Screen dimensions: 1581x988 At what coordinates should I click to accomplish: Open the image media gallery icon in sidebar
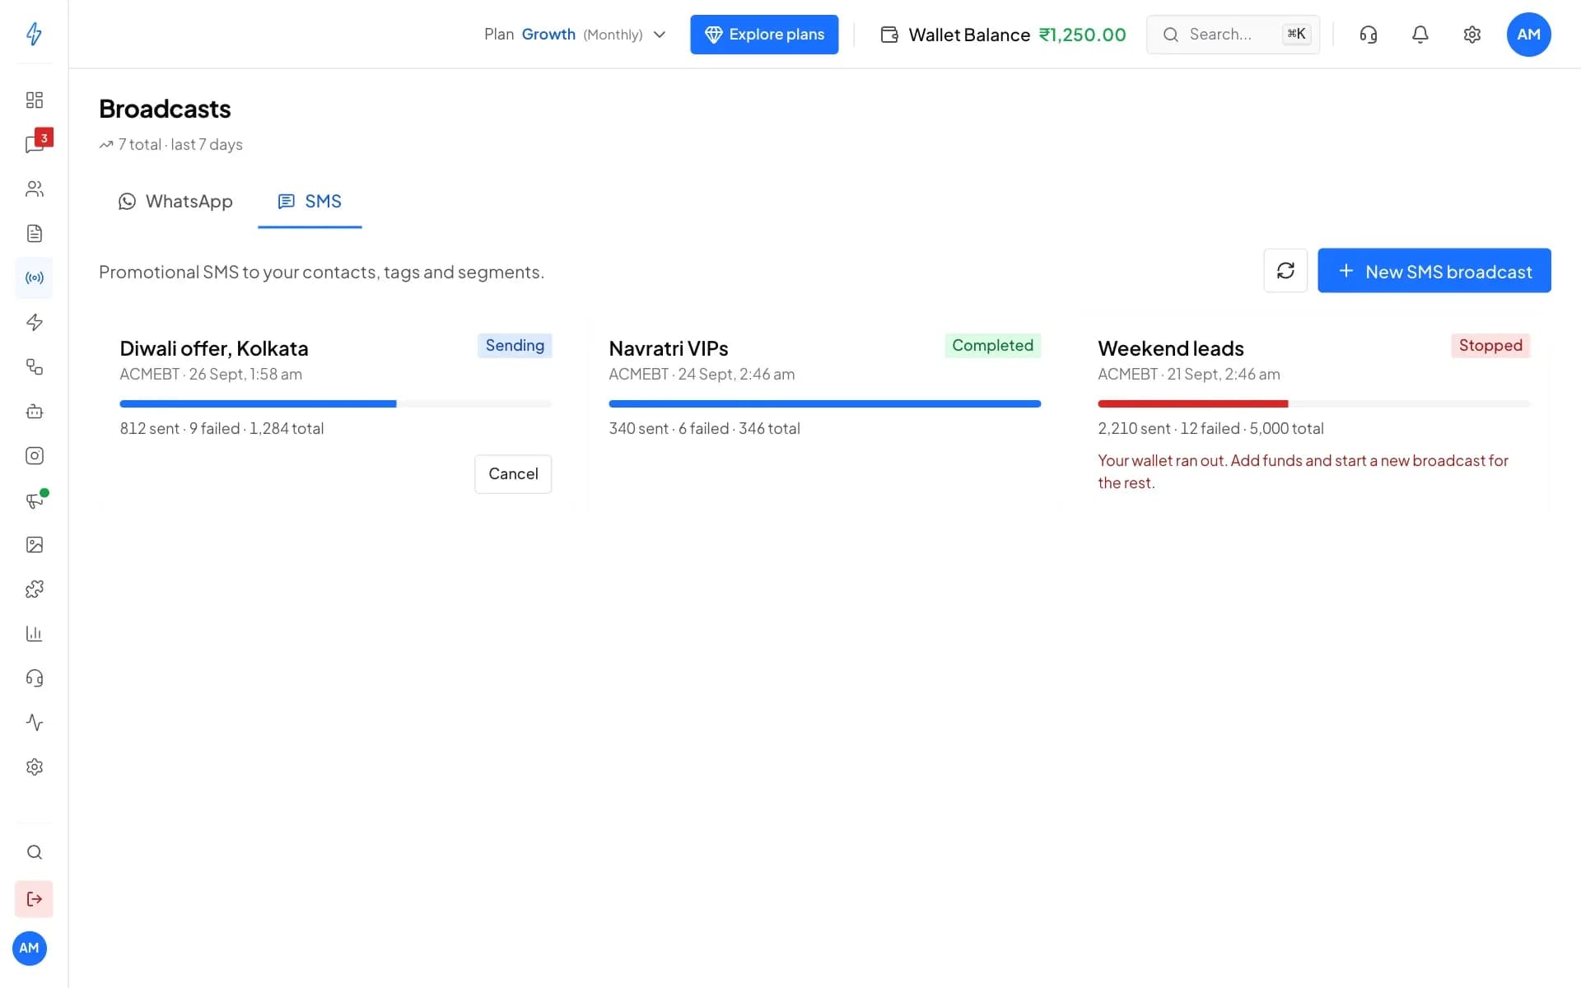pos(34,545)
